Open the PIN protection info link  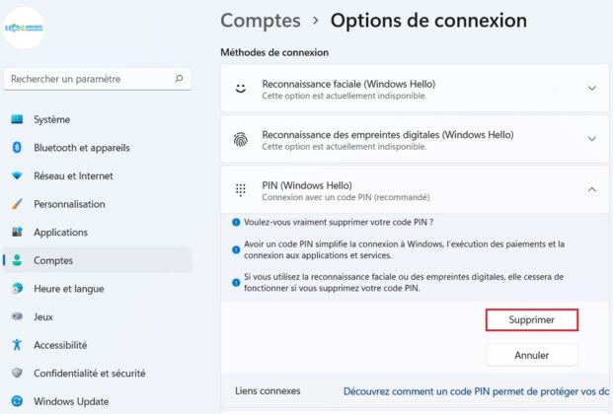click(477, 391)
